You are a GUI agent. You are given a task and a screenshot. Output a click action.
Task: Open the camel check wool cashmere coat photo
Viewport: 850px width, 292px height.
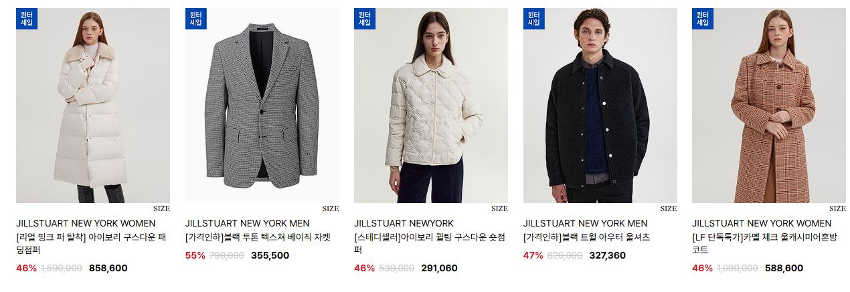pos(769,106)
